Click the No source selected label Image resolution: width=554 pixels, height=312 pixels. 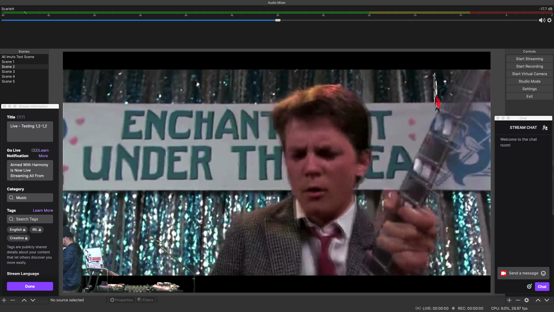[67, 300]
